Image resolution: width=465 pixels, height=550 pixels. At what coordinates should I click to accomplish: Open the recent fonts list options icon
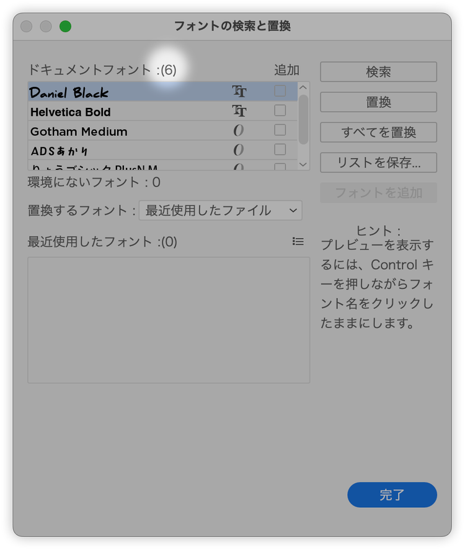(298, 242)
